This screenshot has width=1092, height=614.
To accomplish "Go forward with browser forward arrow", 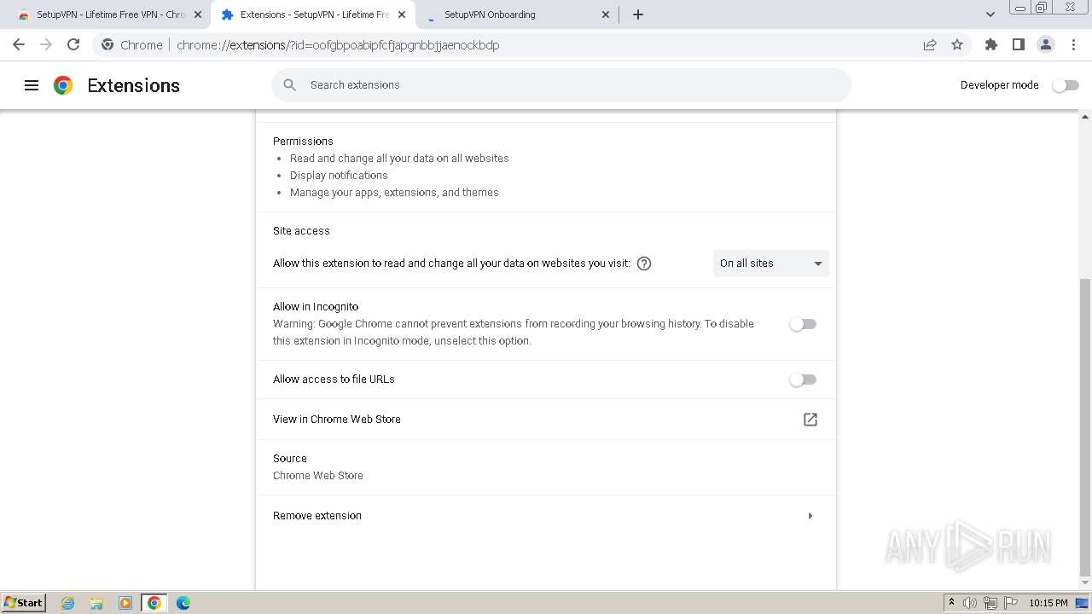I will pos(46,45).
